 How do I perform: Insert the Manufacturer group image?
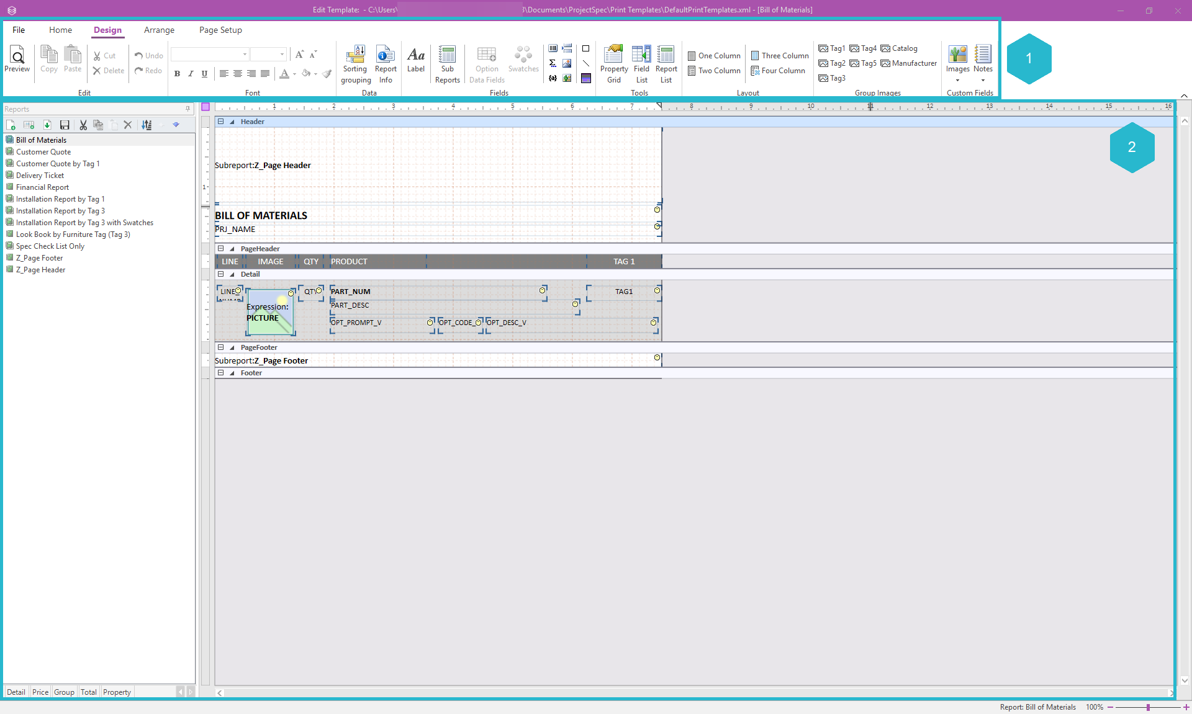pos(909,63)
